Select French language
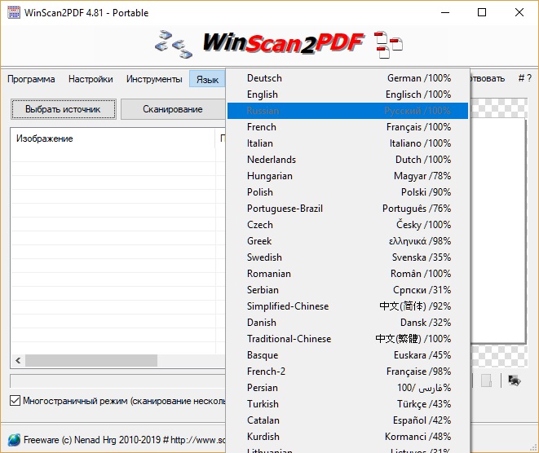 pos(347,127)
